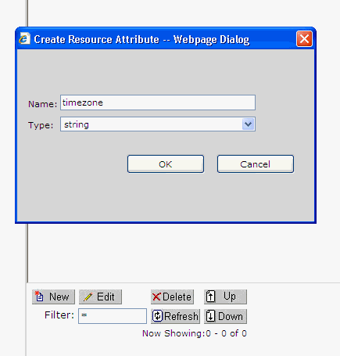
Task: Click the Name: label
Action: [x=42, y=104]
